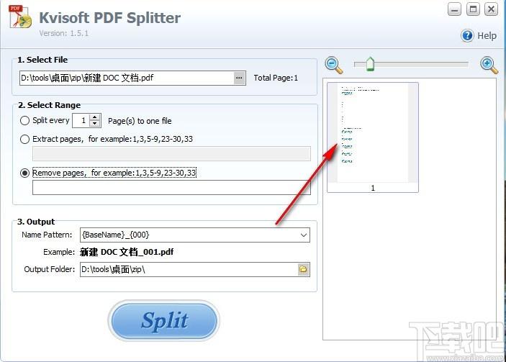506x362 pixels.
Task: Maximize the PDF Splitter window
Action: pos(473,9)
